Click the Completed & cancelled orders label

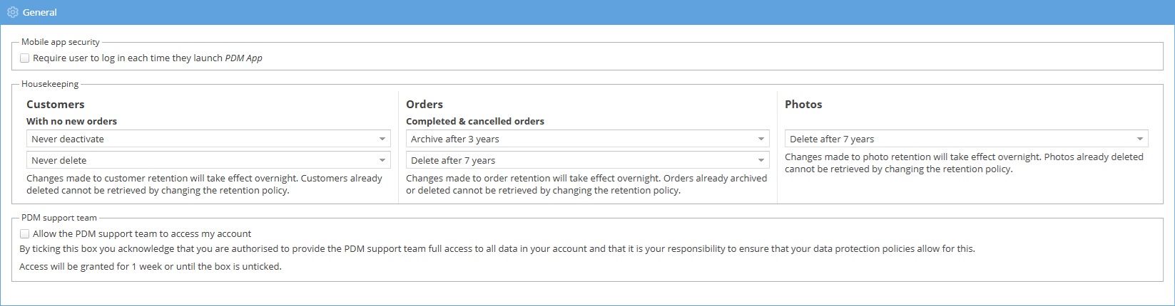tap(475, 122)
